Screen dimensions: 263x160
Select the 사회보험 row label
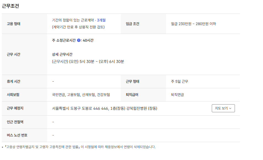tap(13, 95)
